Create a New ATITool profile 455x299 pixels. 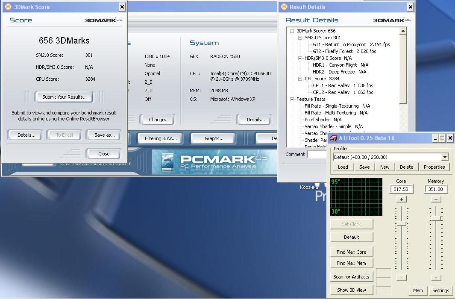[x=385, y=167]
